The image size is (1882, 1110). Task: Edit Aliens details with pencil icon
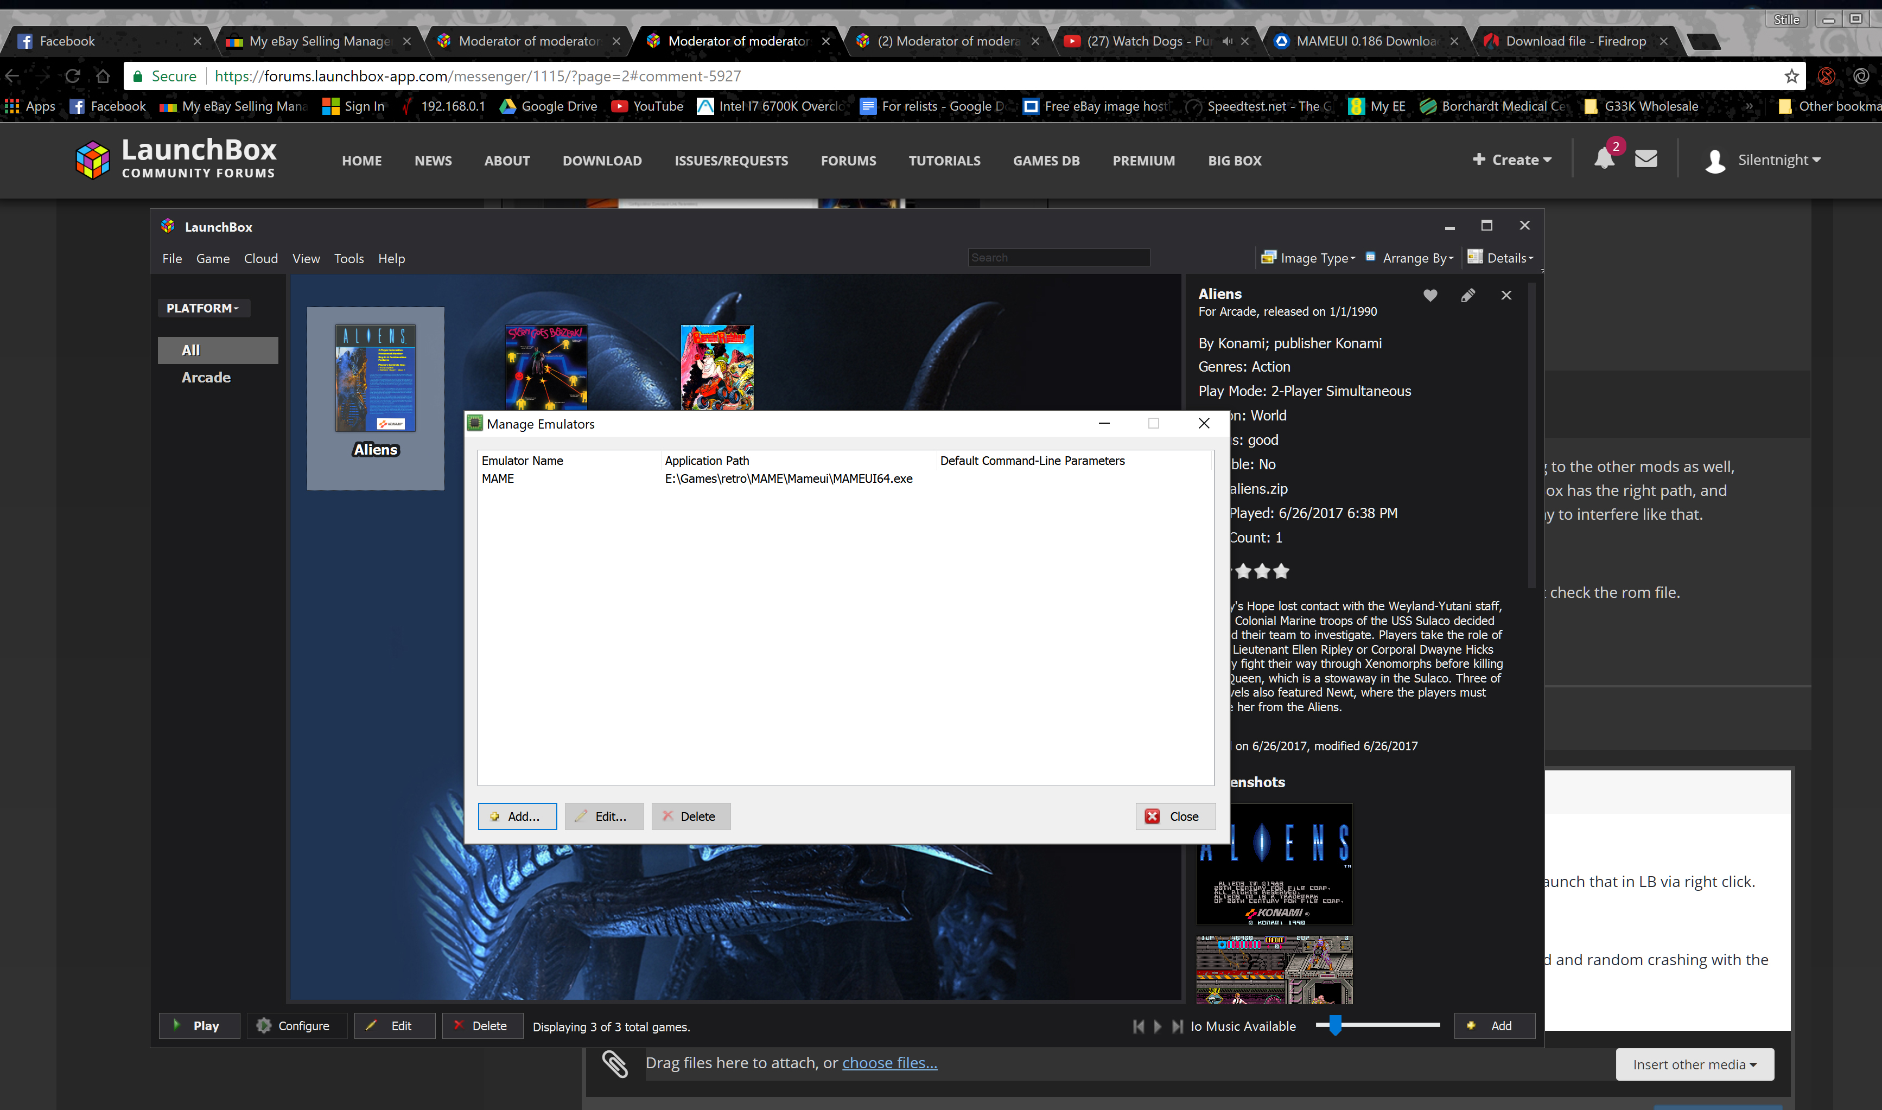[x=1467, y=296]
